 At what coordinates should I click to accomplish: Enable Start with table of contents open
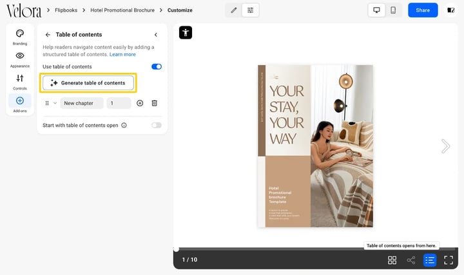point(157,126)
